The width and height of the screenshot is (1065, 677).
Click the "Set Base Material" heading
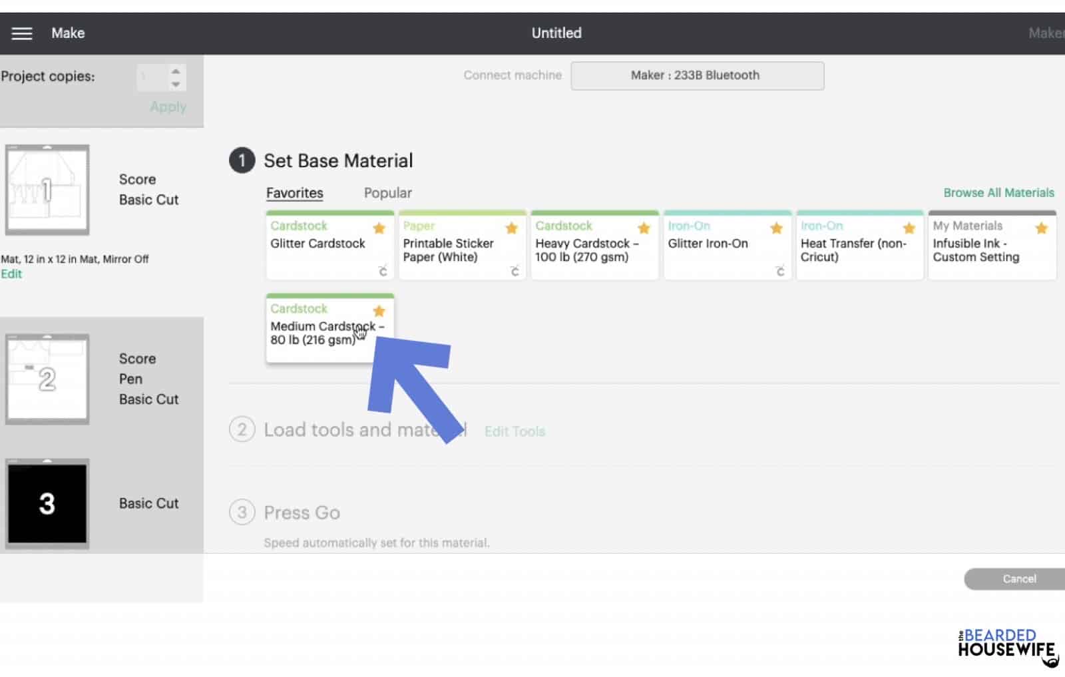tap(338, 161)
